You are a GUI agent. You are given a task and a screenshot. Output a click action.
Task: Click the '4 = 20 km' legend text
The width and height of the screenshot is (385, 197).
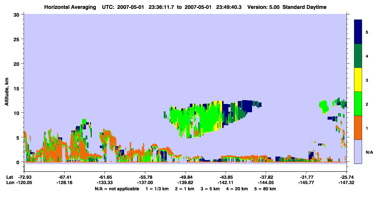[238, 189]
